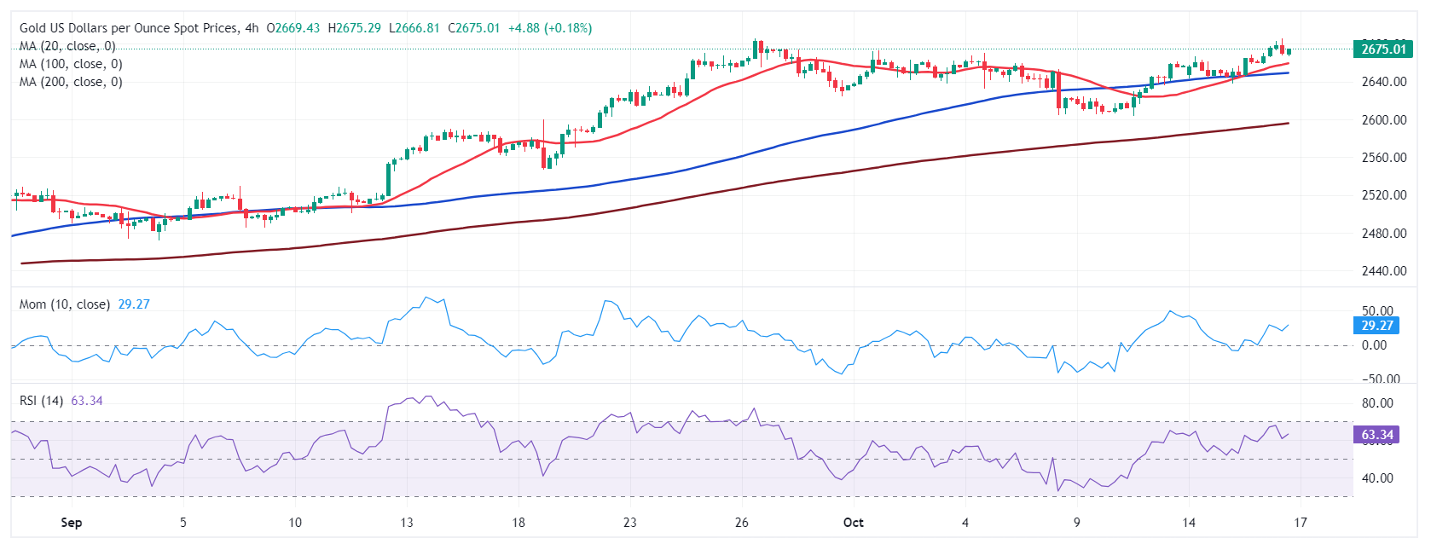Click the date axis label 13
The image size is (1431, 544).
click(406, 523)
